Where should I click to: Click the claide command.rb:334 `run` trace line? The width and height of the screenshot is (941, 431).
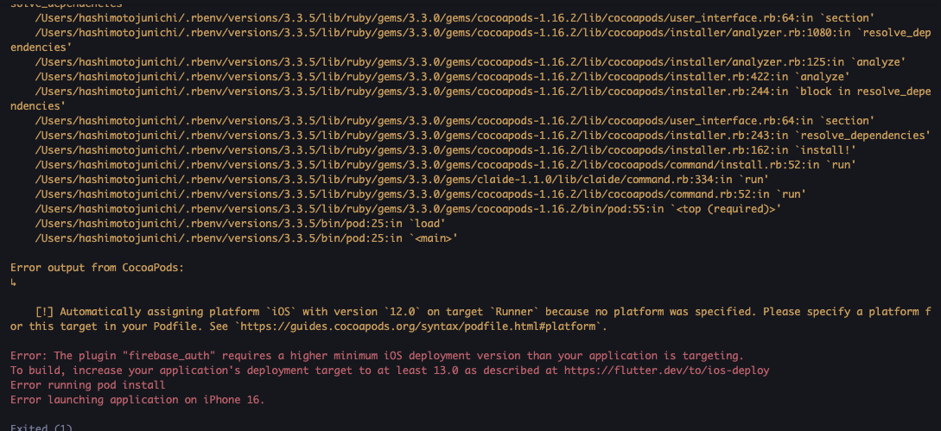pos(402,179)
